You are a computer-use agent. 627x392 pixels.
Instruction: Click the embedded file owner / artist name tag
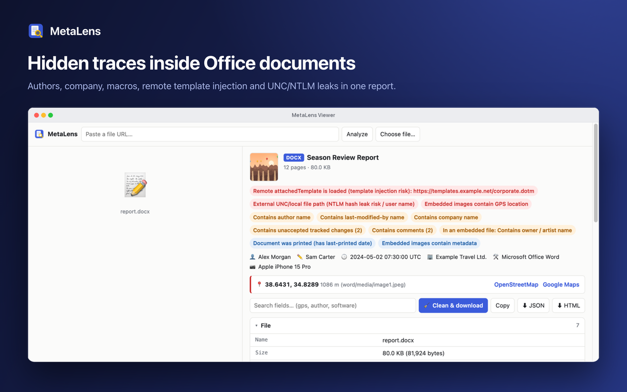tap(507, 230)
